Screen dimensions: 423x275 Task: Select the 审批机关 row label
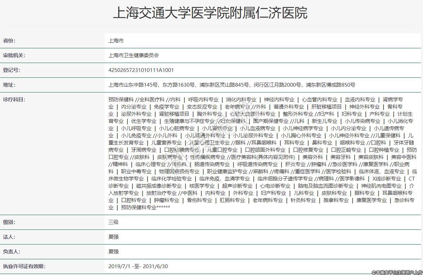point(14,55)
